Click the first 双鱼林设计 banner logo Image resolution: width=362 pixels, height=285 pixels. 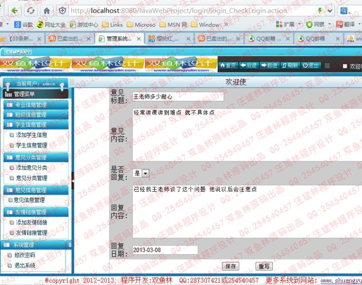35,64
